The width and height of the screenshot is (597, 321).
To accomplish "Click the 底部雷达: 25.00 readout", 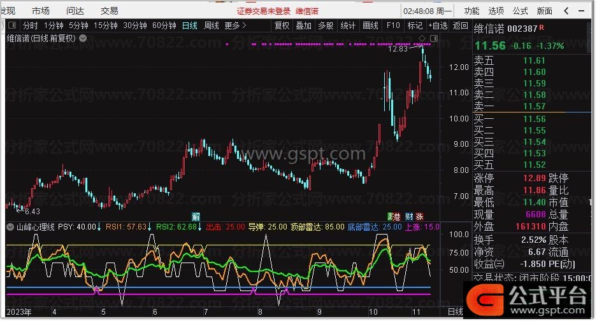I will (x=375, y=227).
